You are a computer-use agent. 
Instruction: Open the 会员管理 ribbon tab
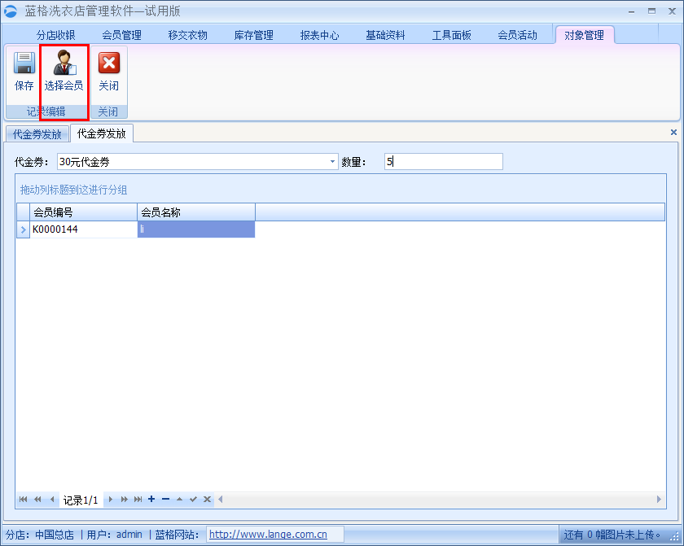coord(121,35)
